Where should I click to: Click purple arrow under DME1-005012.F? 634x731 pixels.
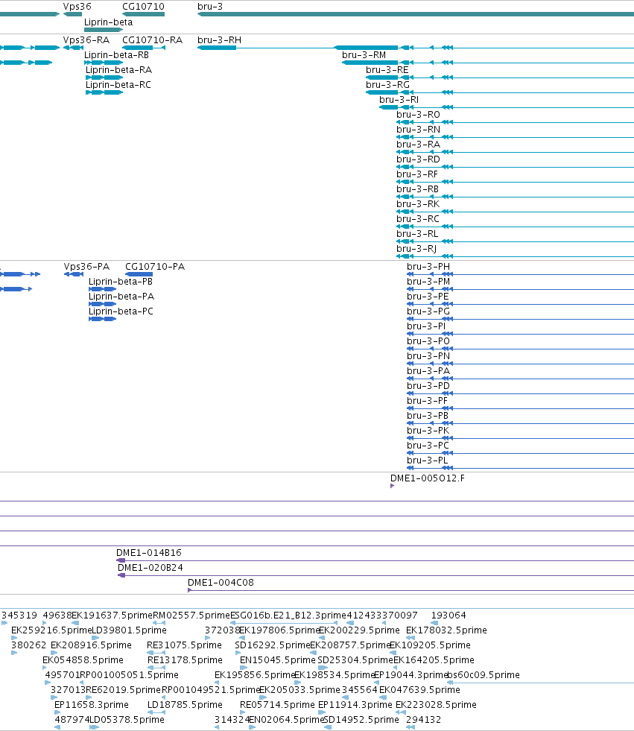click(x=392, y=486)
